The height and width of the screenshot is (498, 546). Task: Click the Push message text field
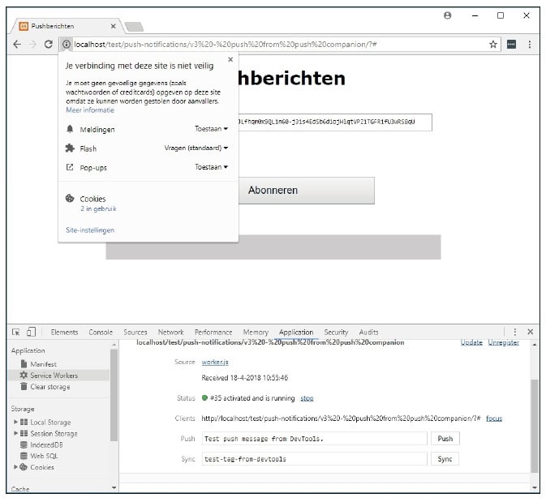(315, 439)
